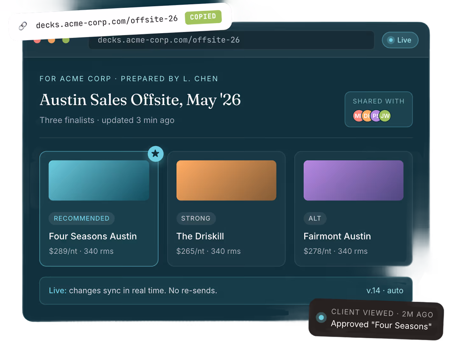The image size is (449, 344).
Task: Click the $265/nt · 340 rms price
Action: (209, 251)
